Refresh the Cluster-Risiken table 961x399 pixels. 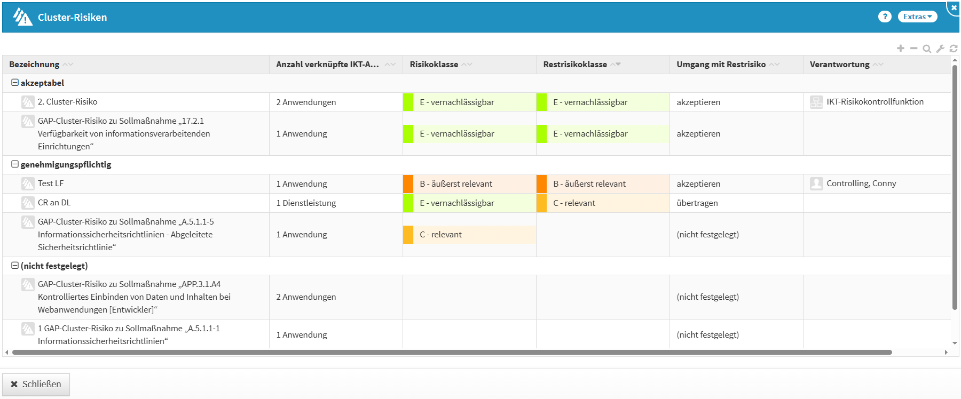click(954, 49)
